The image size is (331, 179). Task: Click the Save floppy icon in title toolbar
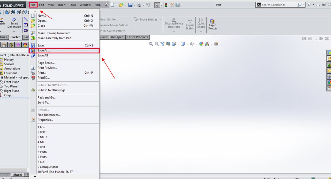(x=130, y=5)
